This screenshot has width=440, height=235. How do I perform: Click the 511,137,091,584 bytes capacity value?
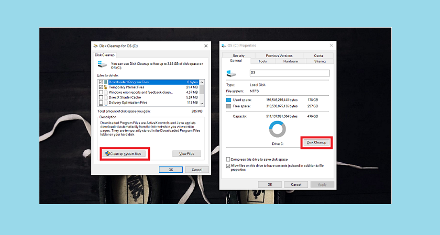pyautogui.click(x=282, y=116)
